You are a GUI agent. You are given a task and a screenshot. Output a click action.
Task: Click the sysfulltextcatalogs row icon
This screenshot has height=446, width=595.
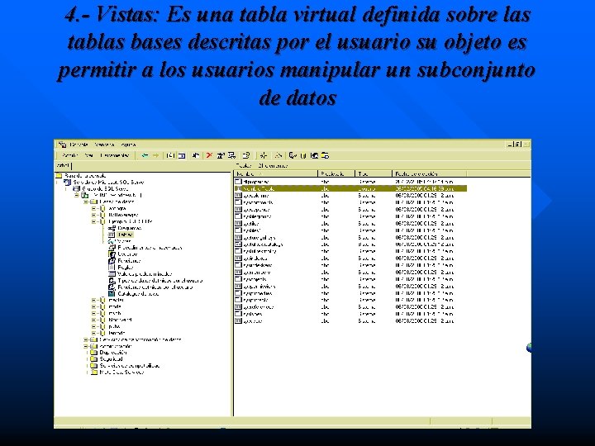point(238,244)
